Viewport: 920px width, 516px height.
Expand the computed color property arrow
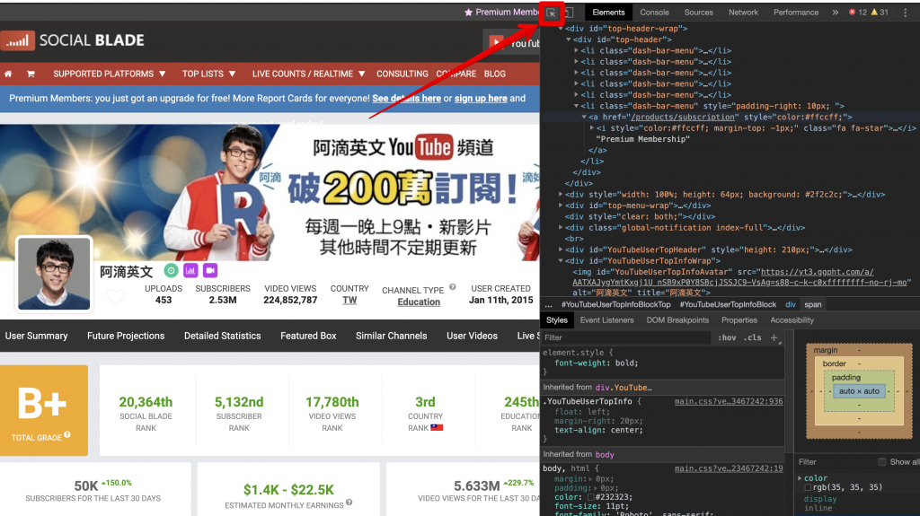[x=800, y=478]
